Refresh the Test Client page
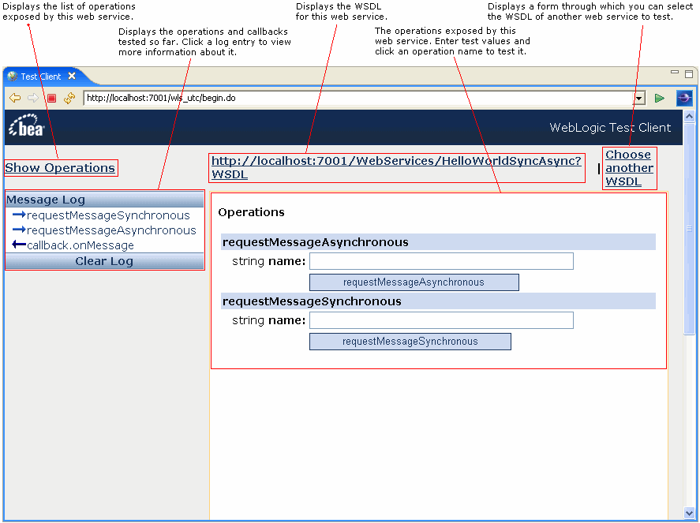700x523 pixels. pos(69,98)
